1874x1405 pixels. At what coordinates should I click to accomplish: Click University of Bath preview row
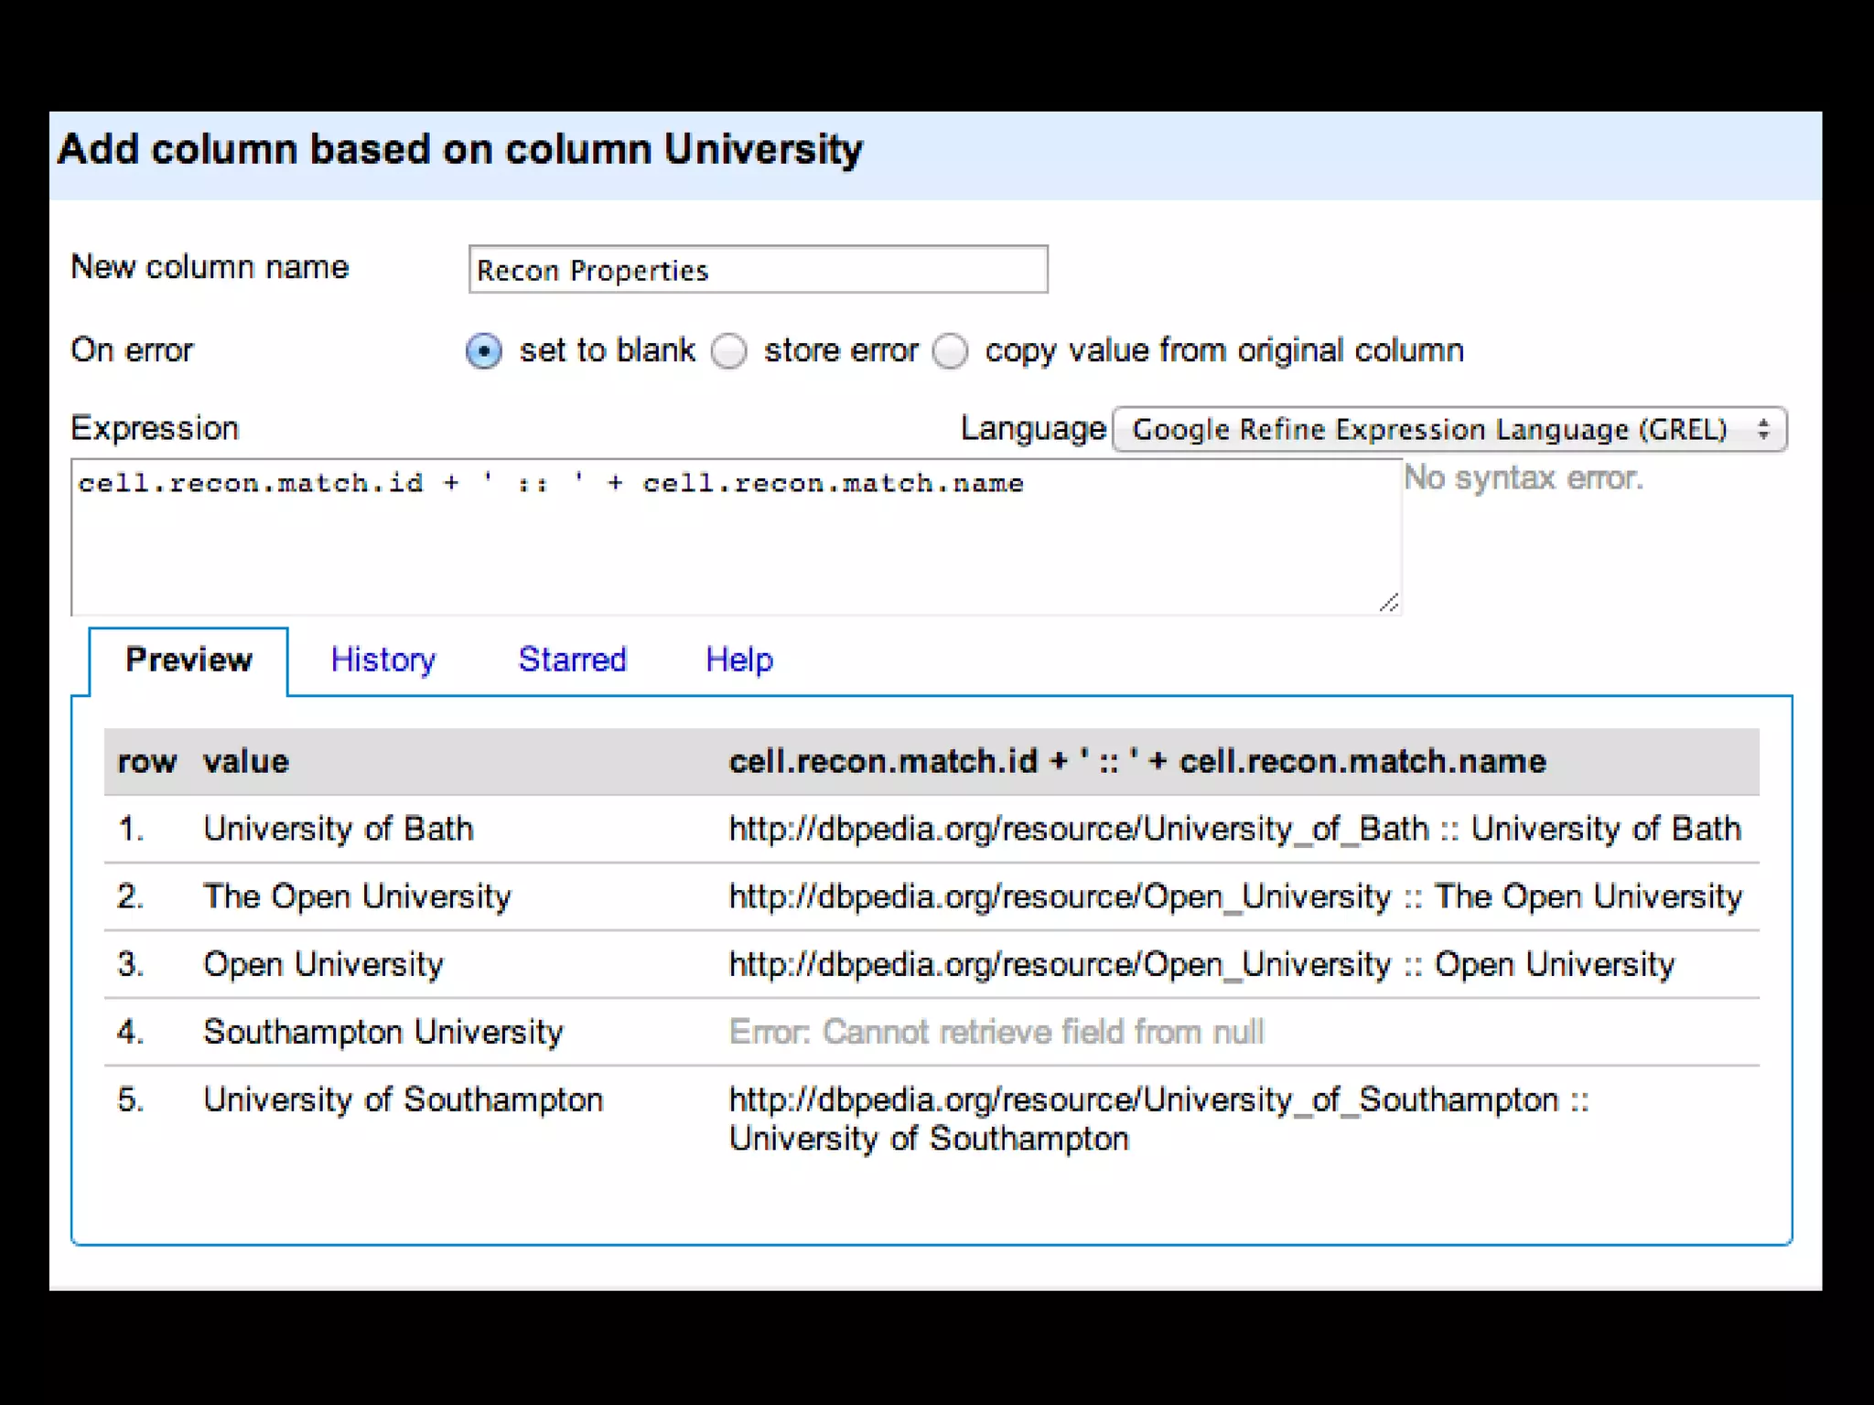tap(338, 829)
